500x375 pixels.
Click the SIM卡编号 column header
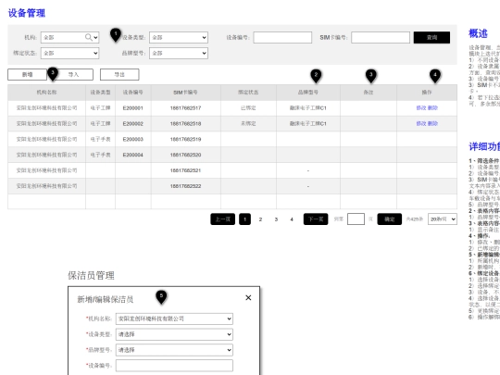click(x=185, y=93)
